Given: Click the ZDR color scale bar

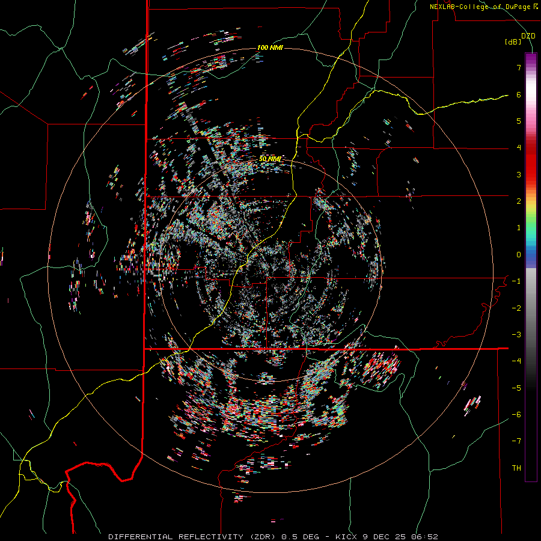Looking at the screenshot, I should (531, 267).
